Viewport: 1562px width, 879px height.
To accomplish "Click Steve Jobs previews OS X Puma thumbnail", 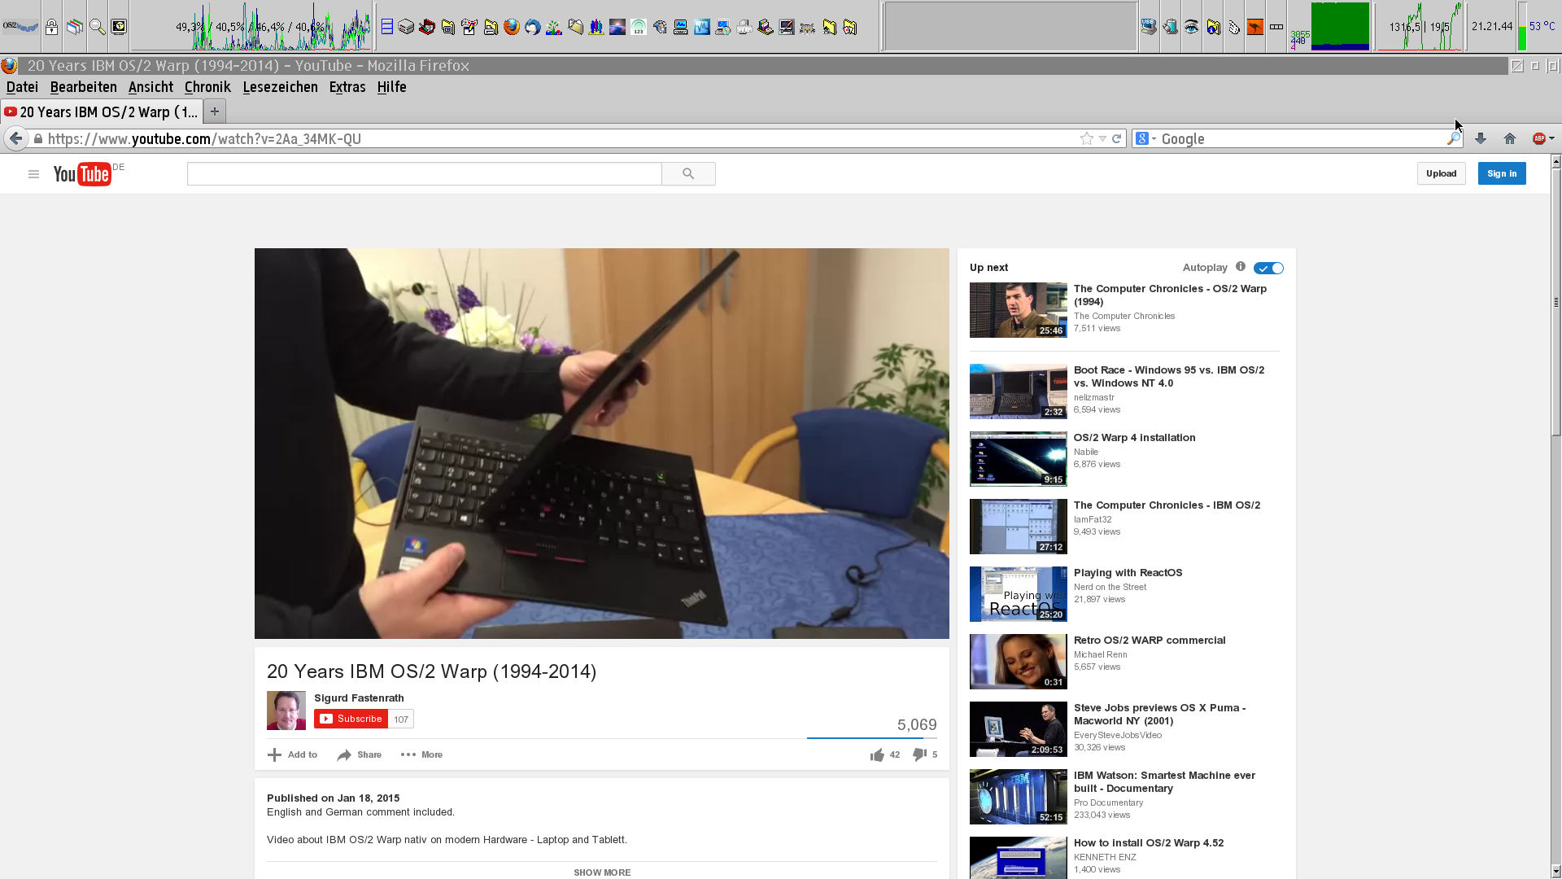I will tap(1018, 729).
